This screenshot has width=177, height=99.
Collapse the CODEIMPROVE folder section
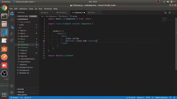[27, 19]
